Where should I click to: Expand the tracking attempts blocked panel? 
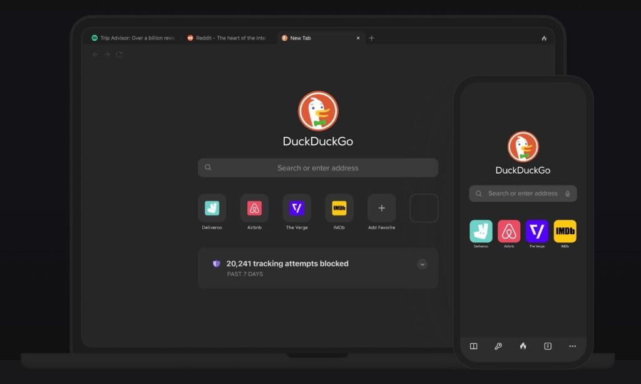point(423,264)
